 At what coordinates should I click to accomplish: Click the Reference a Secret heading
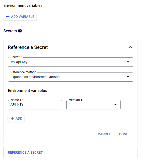28,47
